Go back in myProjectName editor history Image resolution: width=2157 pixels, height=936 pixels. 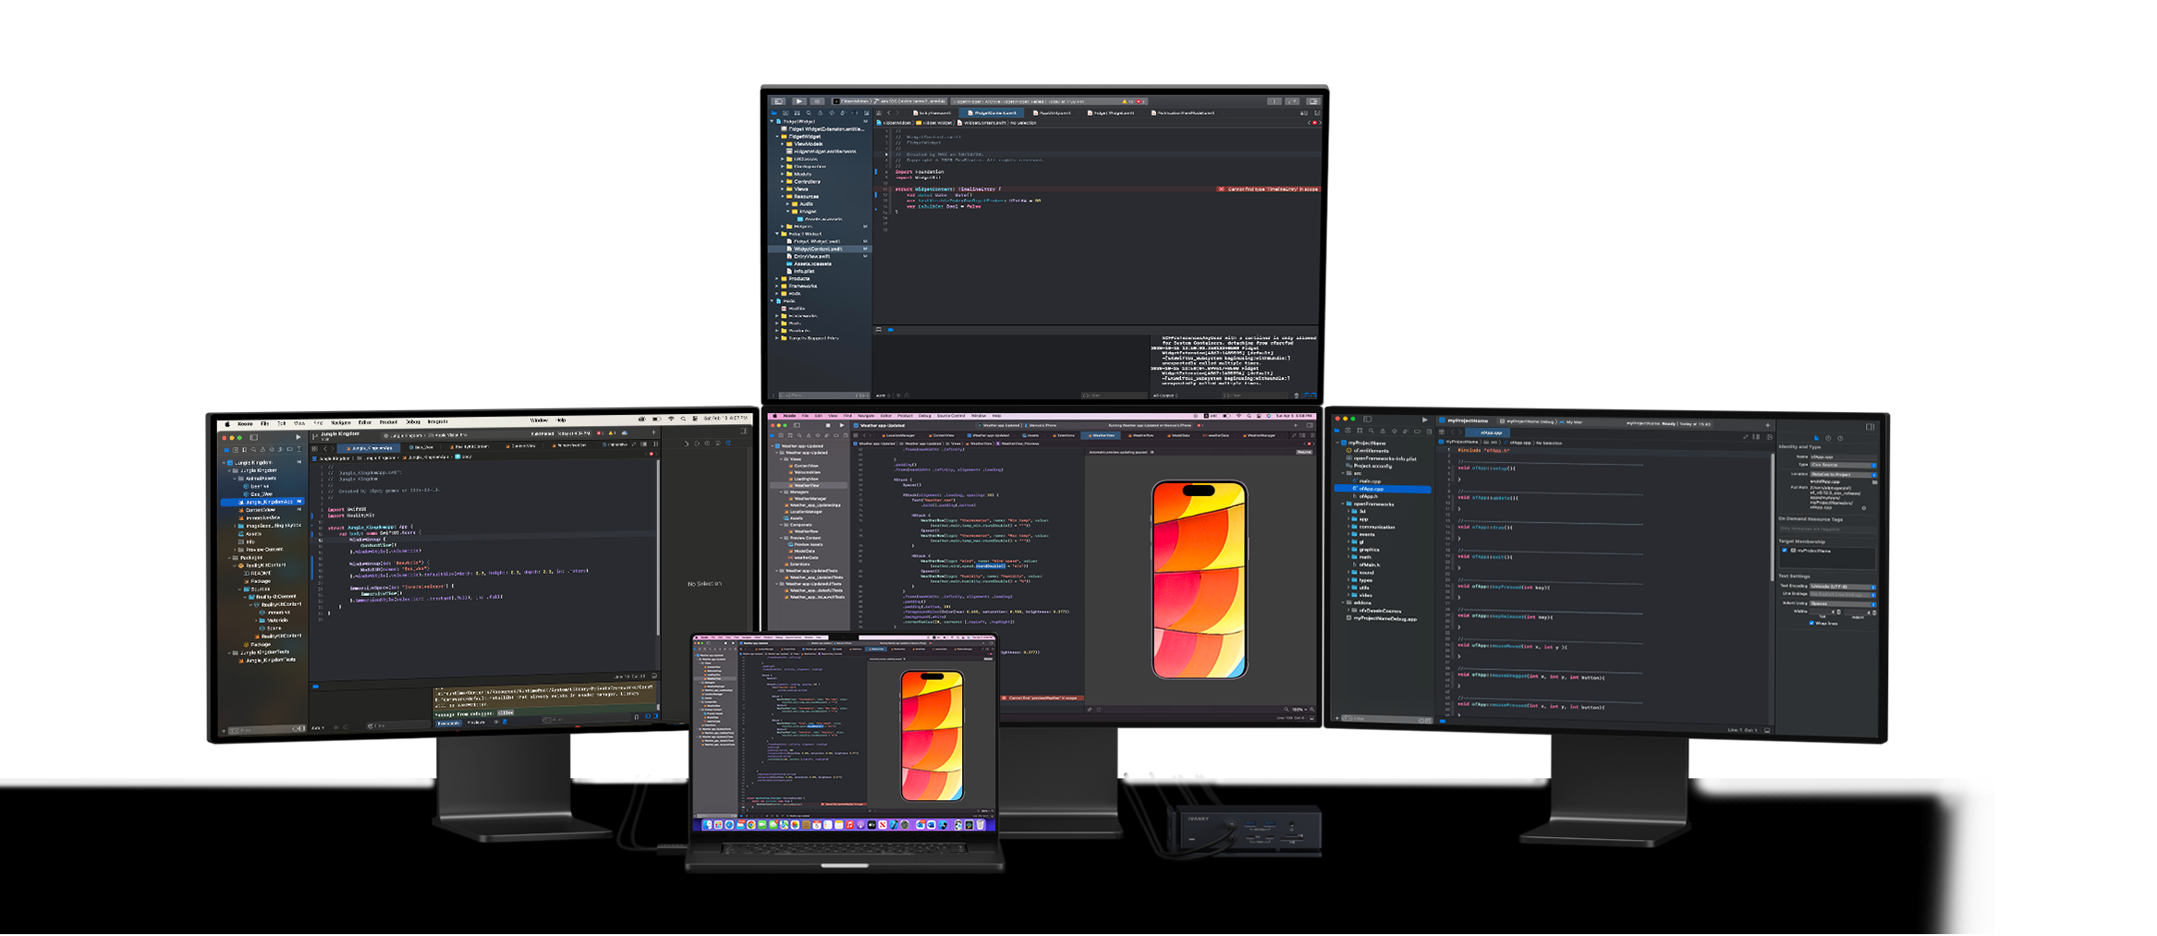(1453, 432)
